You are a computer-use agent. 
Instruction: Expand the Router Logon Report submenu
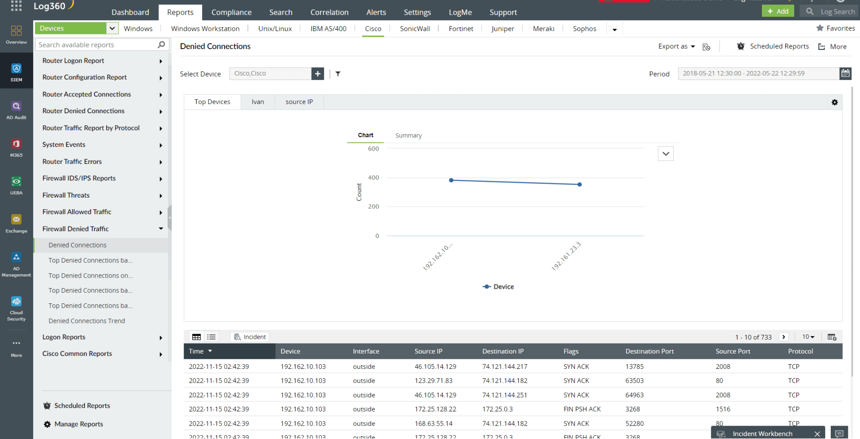(160, 61)
